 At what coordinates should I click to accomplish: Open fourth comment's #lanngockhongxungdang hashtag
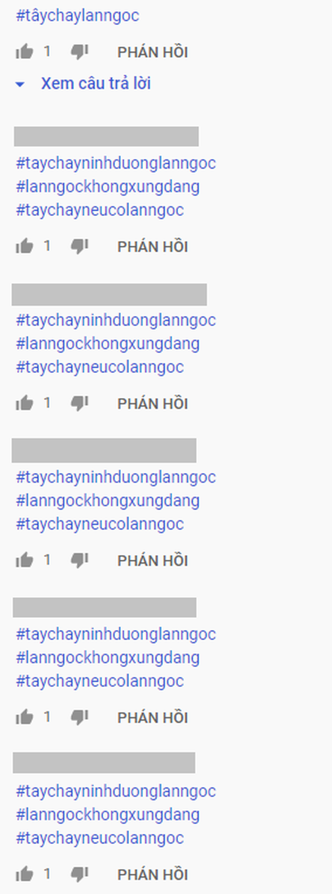pos(108,657)
